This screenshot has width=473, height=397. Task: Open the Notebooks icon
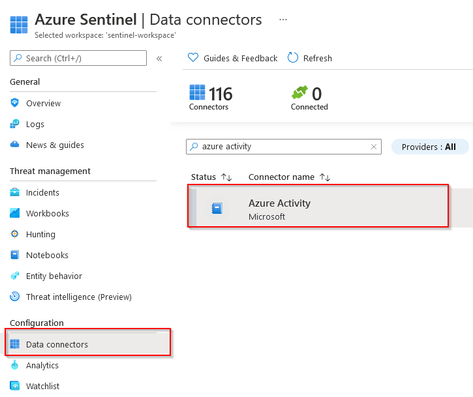click(x=14, y=255)
